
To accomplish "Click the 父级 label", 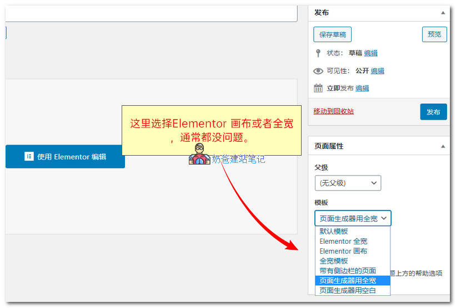I will tap(321, 167).
